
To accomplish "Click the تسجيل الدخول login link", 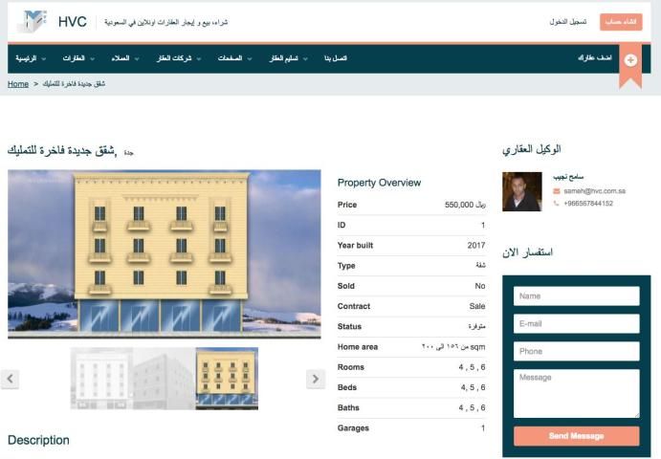I will pyautogui.click(x=569, y=21).
